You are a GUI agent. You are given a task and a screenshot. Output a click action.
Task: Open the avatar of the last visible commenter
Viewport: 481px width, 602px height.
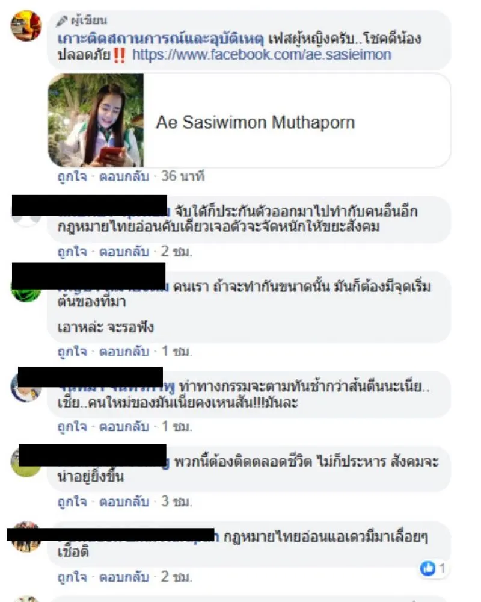pyautogui.click(x=26, y=538)
